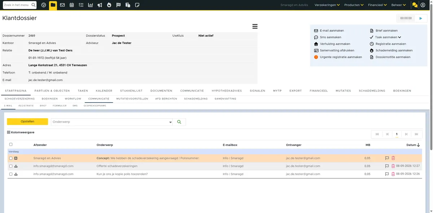Delete the Offerte schadeverzekeringen email using the trash icon

pyautogui.click(x=393, y=166)
